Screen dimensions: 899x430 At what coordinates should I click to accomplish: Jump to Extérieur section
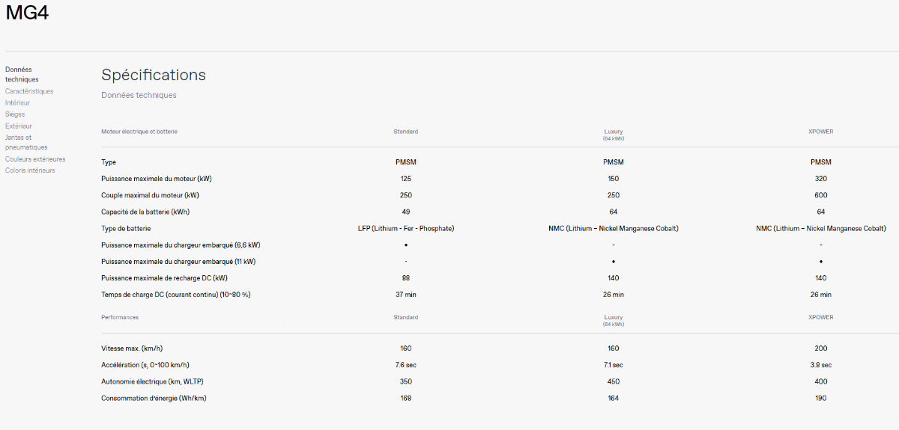[x=19, y=126]
